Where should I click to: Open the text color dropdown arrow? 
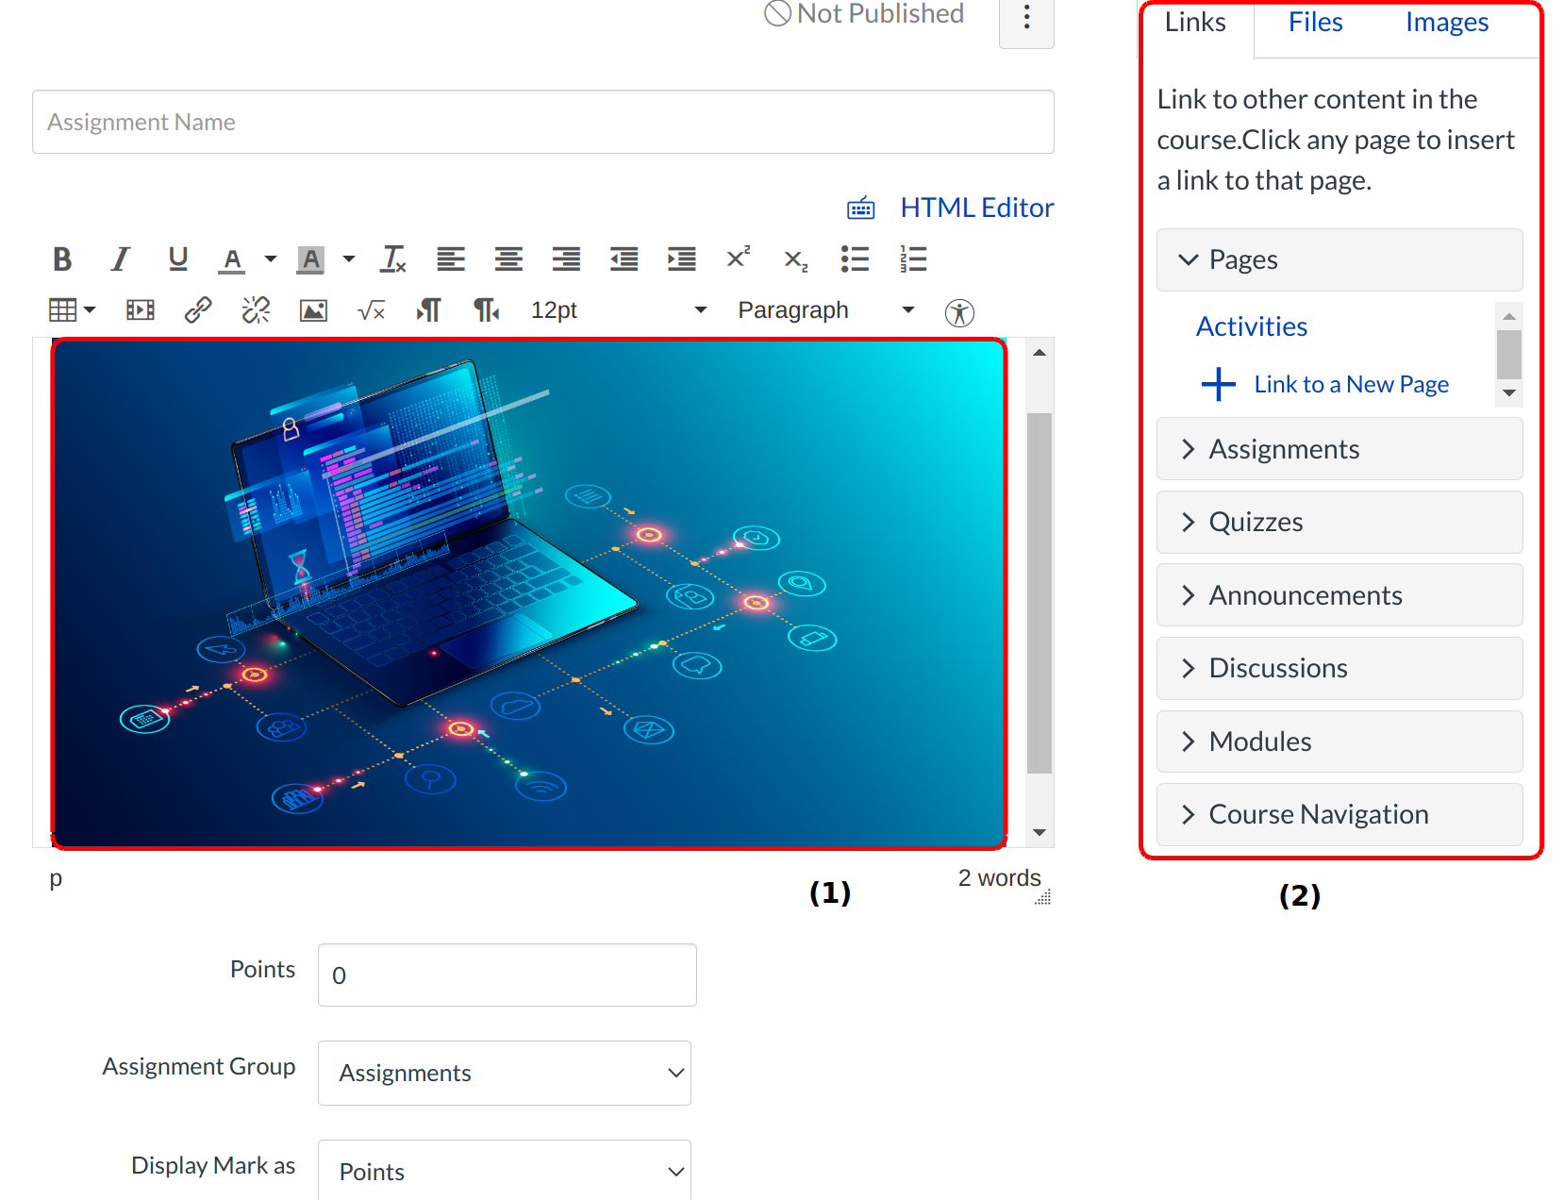(271, 259)
